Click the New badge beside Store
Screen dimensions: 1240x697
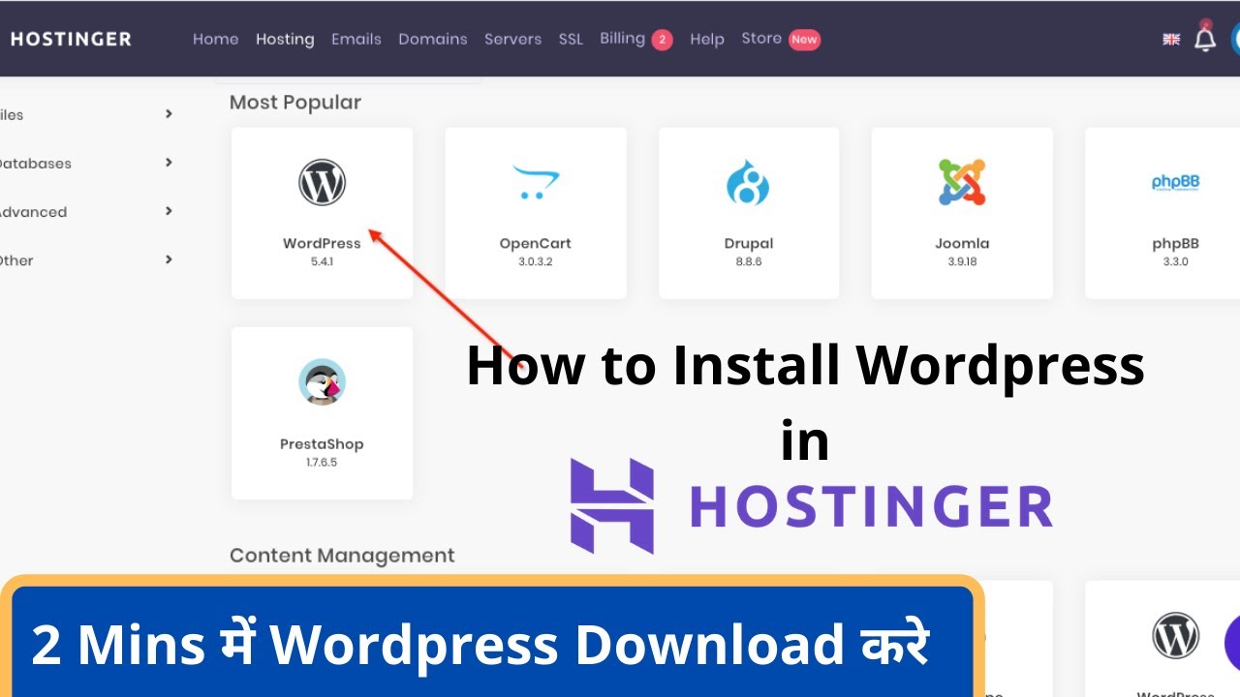[x=804, y=40]
